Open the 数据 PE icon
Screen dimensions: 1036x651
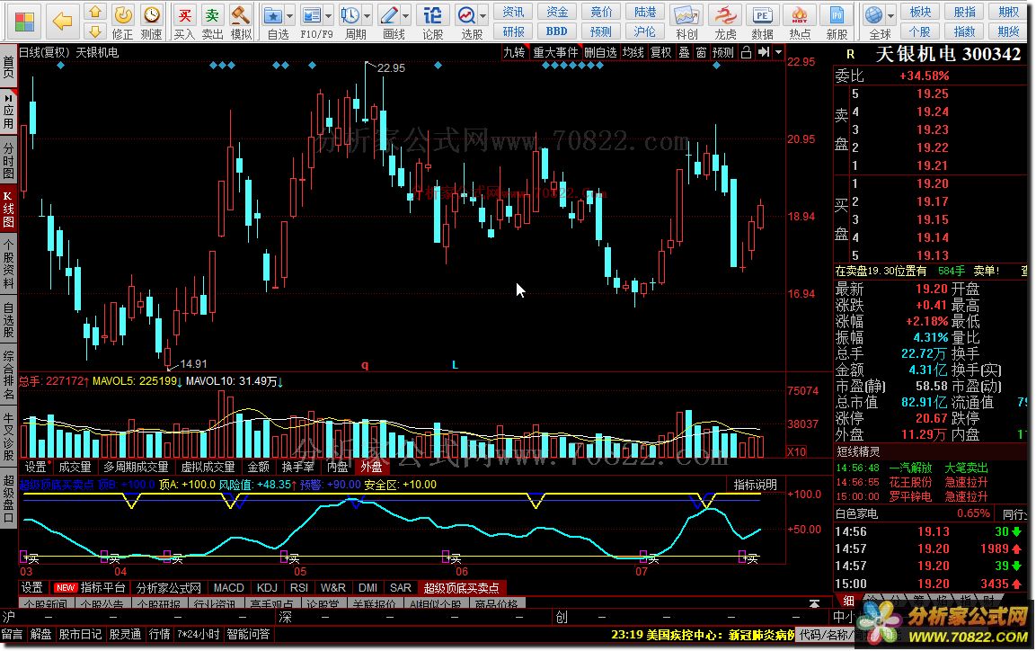(762, 14)
